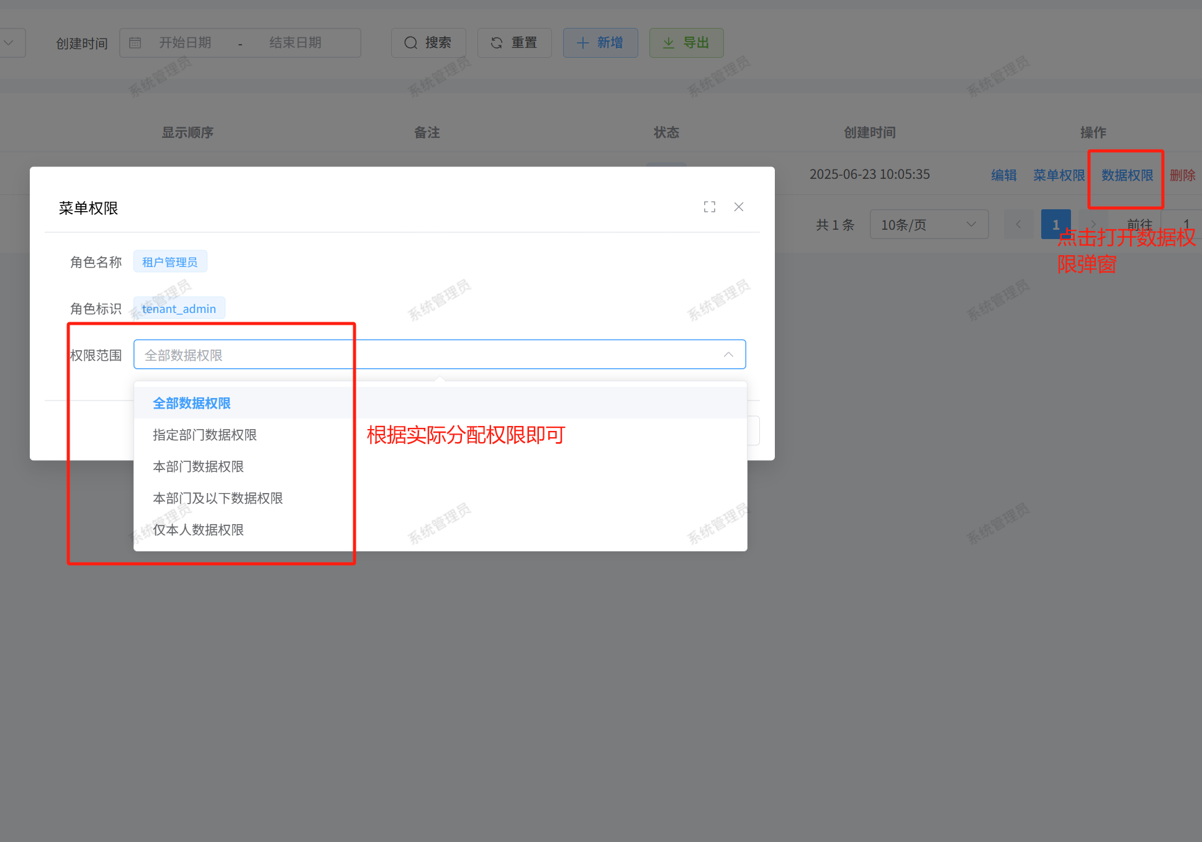Click the 删除 delete link
The width and height of the screenshot is (1202, 842).
tap(1182, 175)
